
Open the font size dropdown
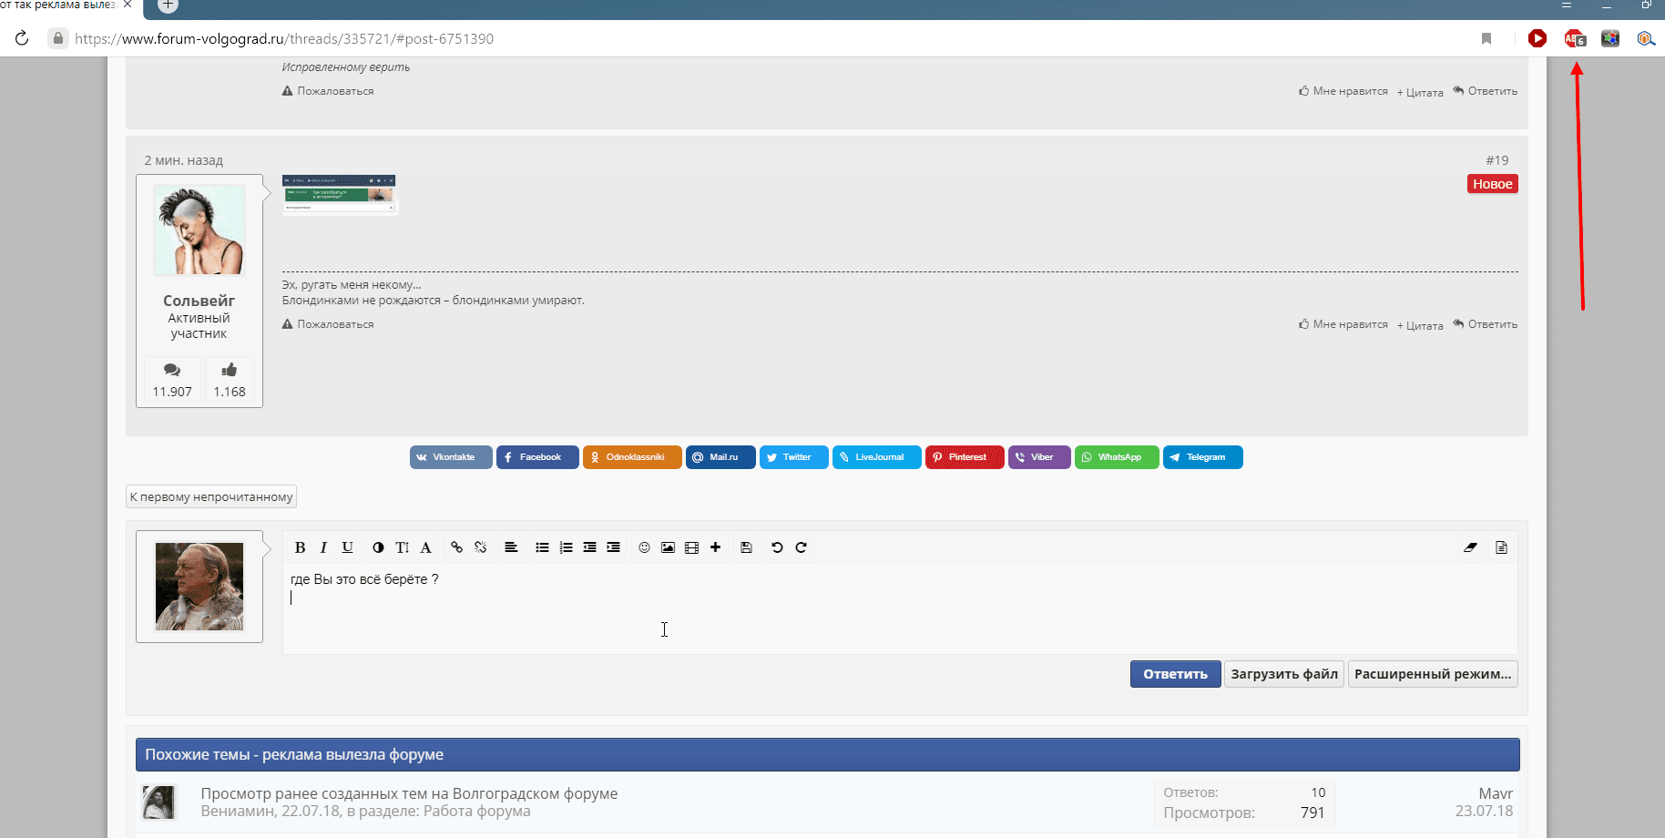click(402, 547)
